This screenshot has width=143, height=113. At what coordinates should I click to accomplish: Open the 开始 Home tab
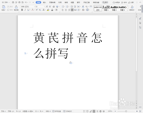pos(38,2)
